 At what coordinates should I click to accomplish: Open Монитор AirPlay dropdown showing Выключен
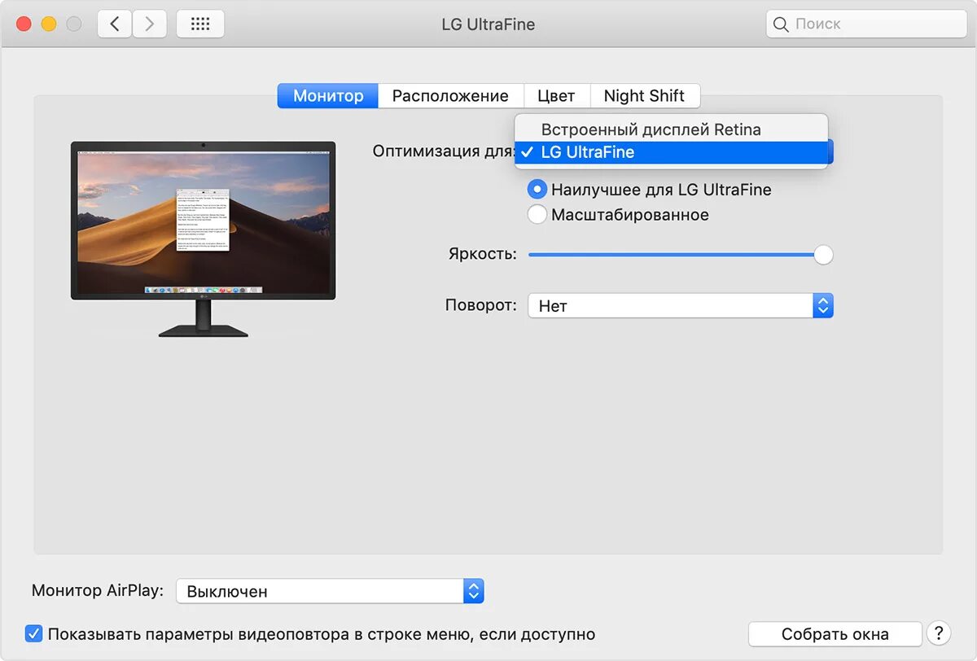click(x=330, y=591)
